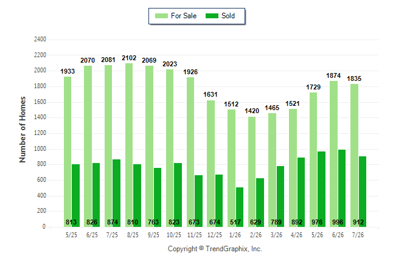Click the 5/26 Sold bar labeled 976
The image size is (393, 264).
322,189
